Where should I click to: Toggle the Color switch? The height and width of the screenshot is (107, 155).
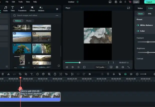coord(138,31)
